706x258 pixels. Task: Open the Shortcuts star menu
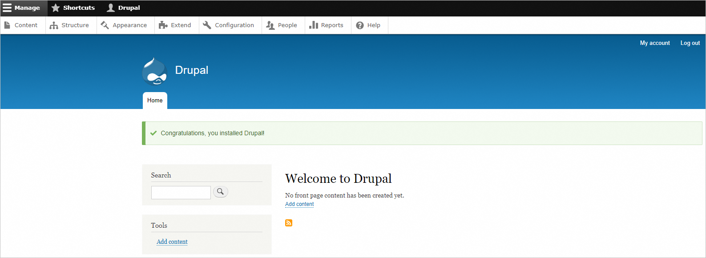73,8
